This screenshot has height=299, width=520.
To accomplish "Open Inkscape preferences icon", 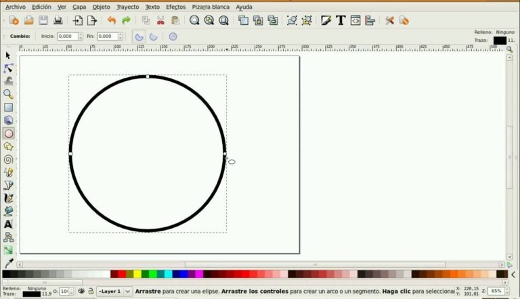I will [x=389, y=20].
